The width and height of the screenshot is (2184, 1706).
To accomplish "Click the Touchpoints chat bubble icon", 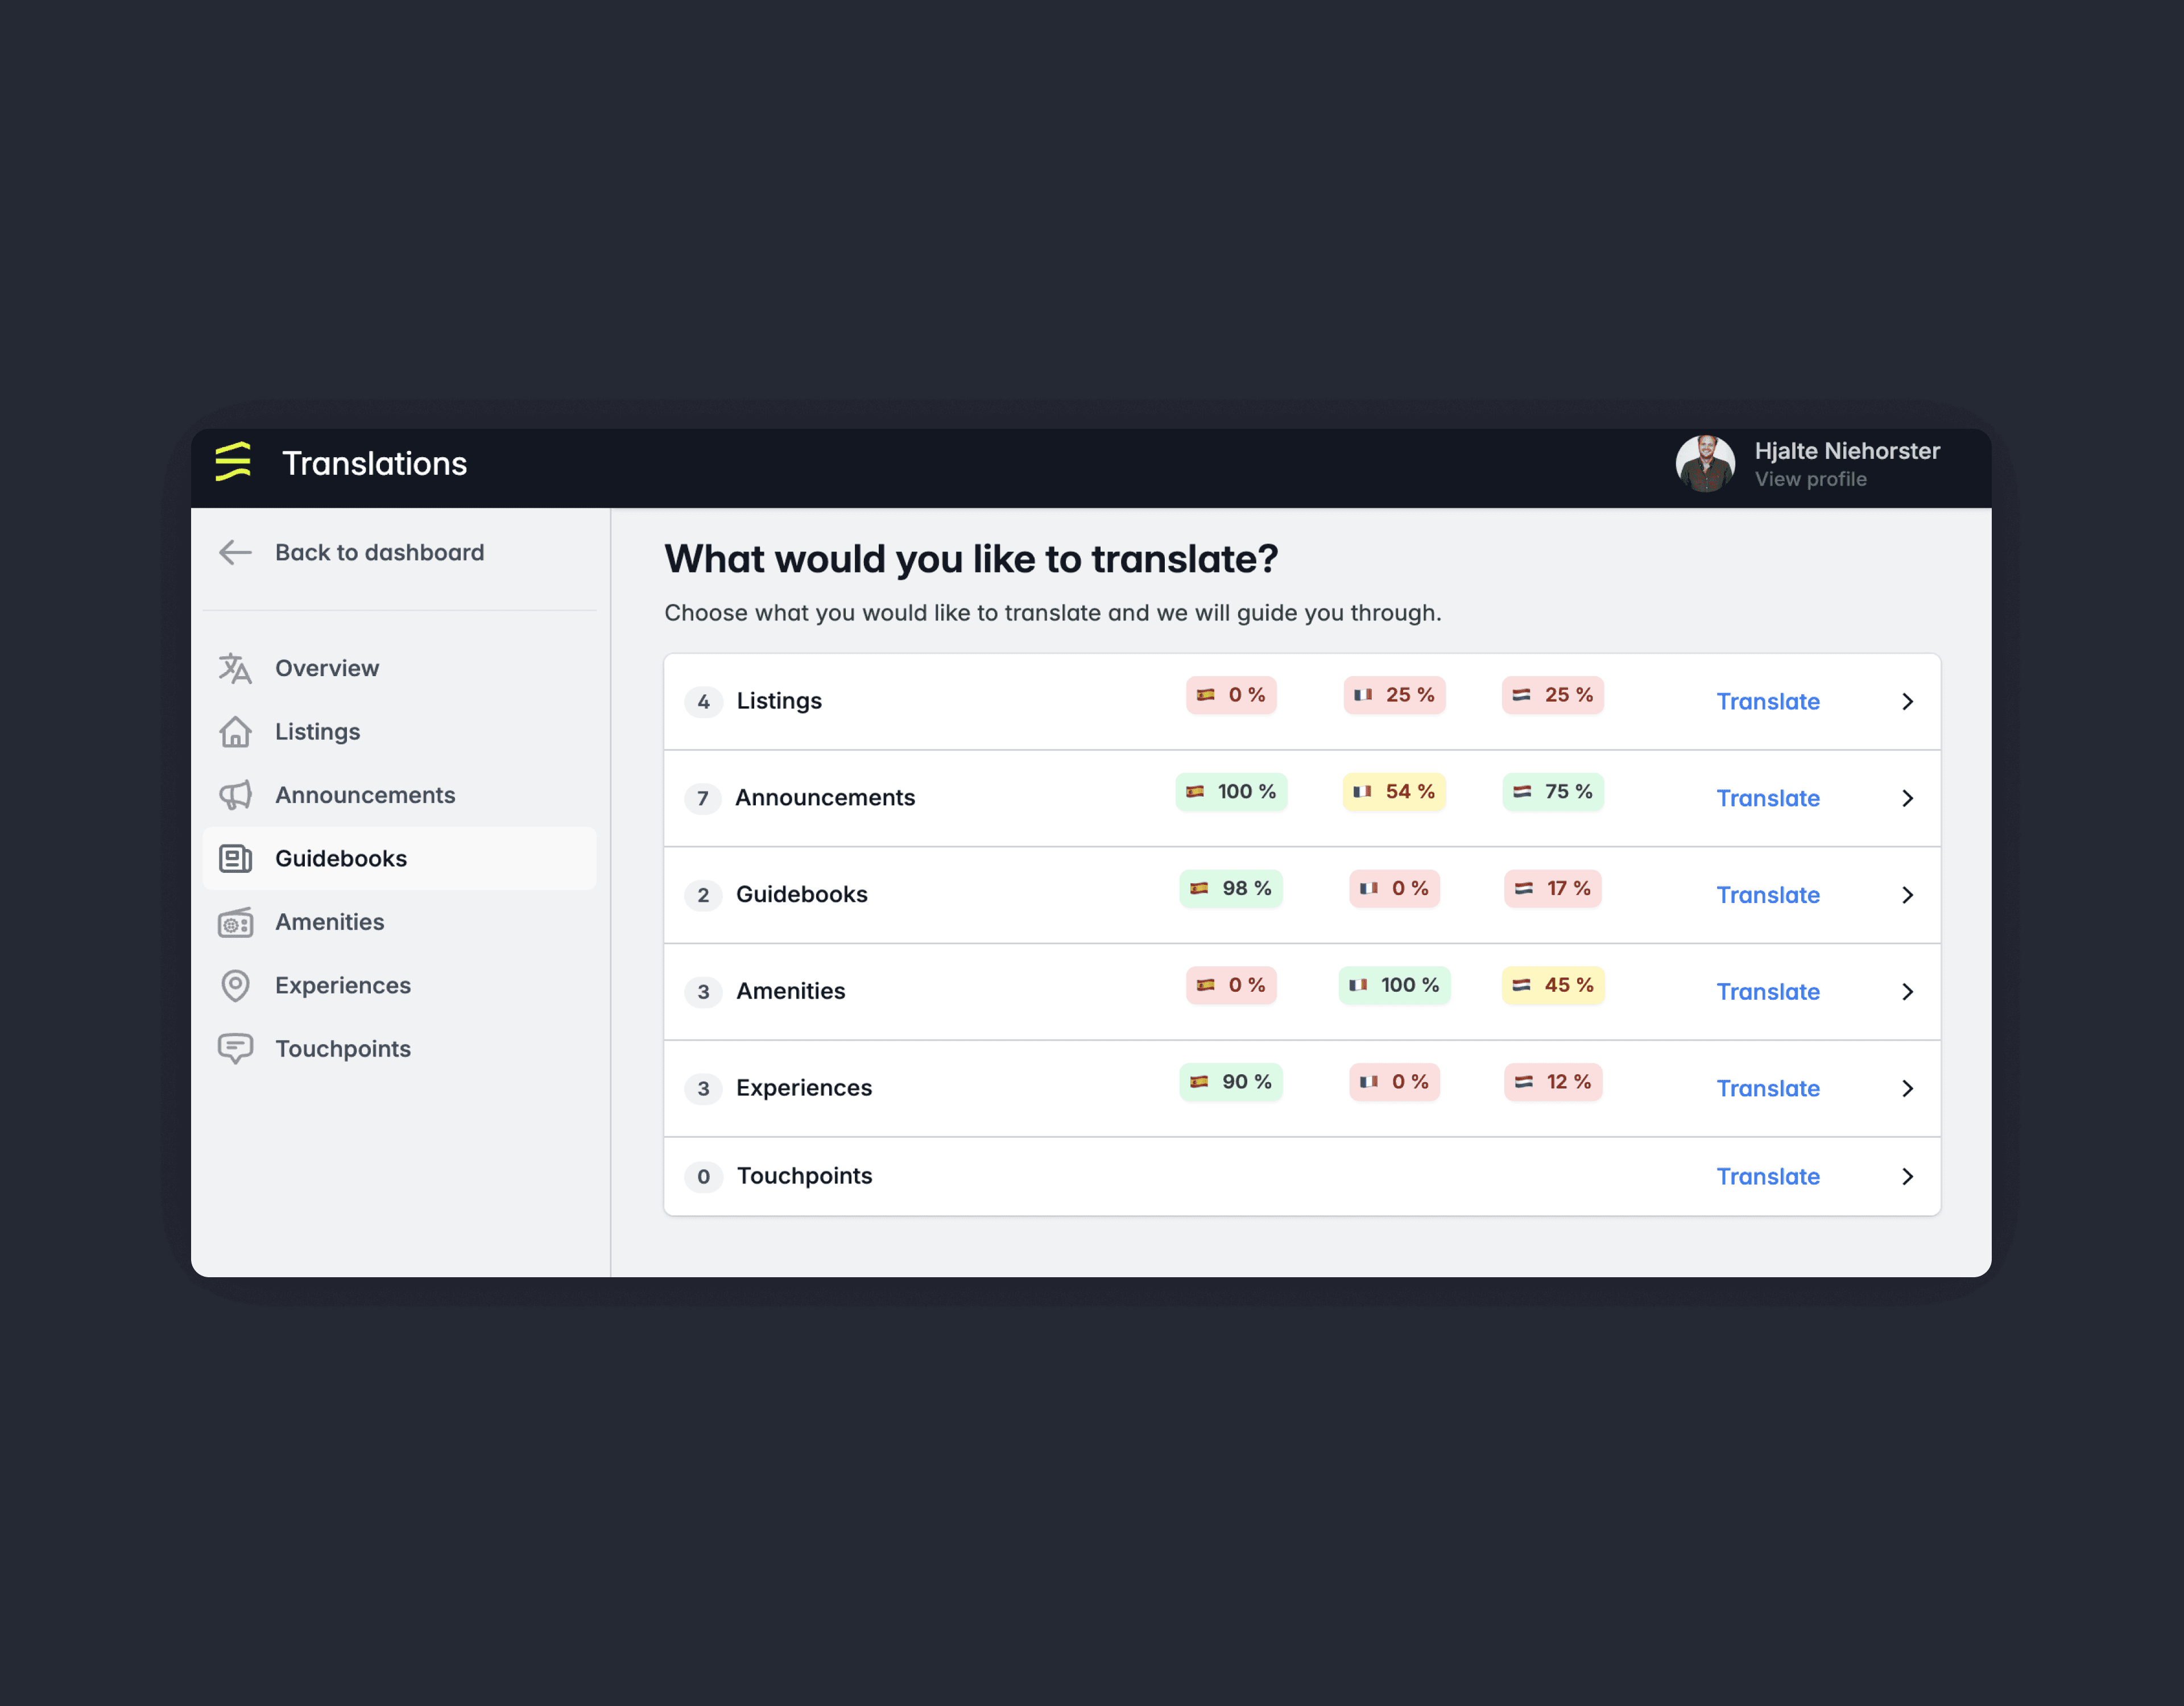I will (x=235, y=1049).
